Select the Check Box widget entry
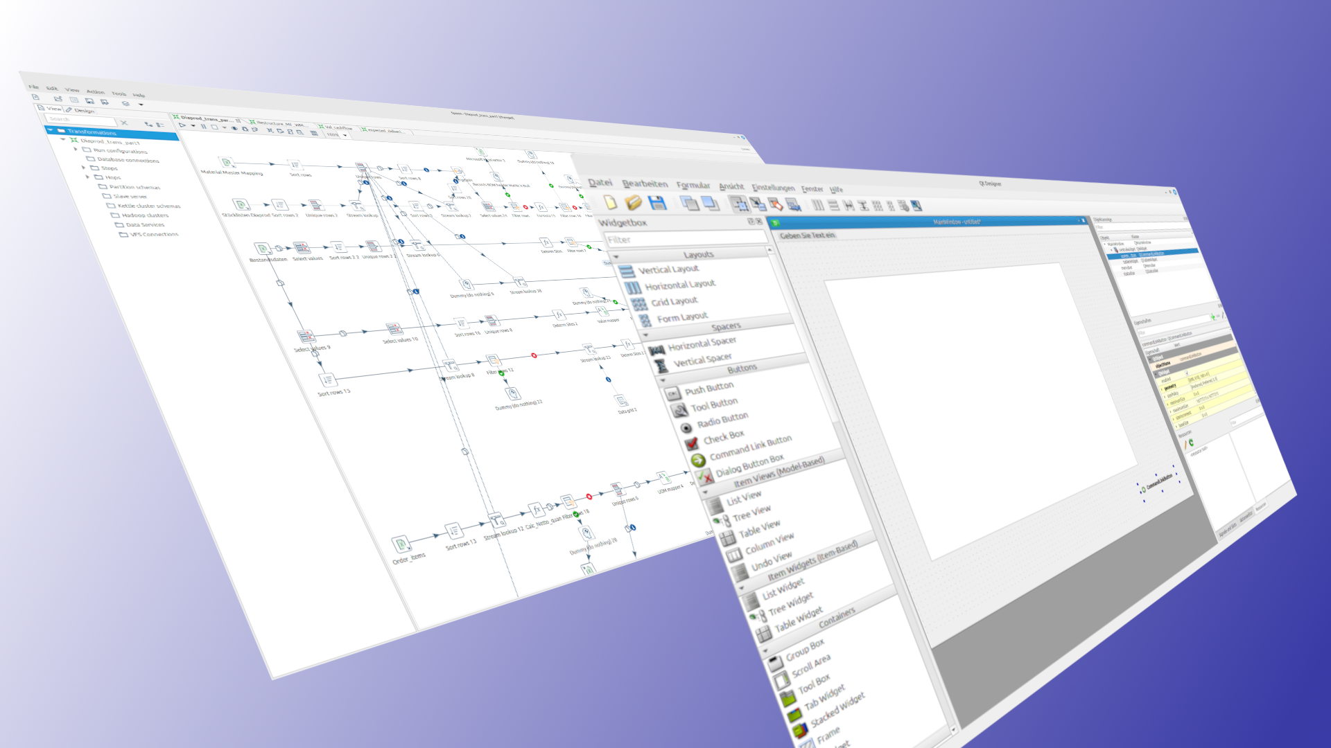1331x748 pixels. click(723, 437)
